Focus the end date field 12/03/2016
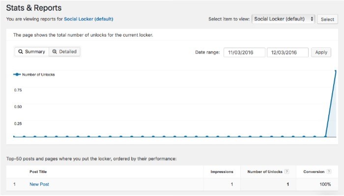Viewport: 344px width, 196px height. click(x=287, y=52)
